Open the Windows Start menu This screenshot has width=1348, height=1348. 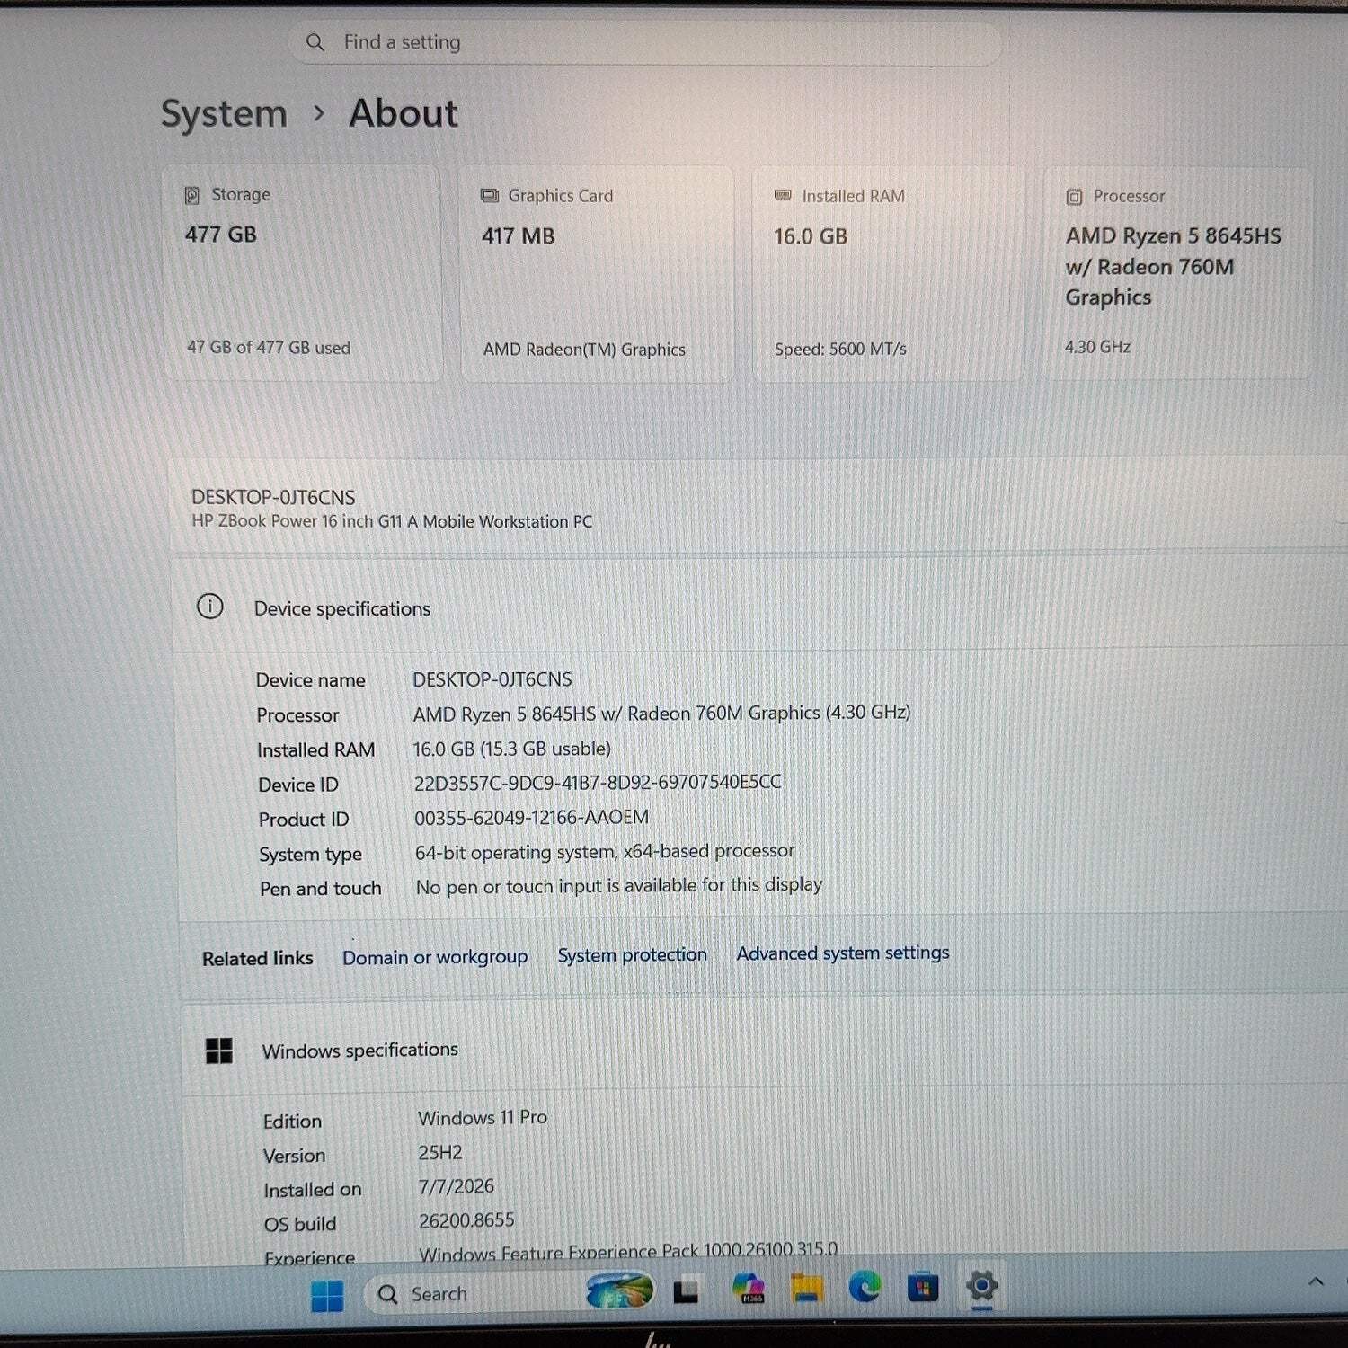pyautogui.click(x=327, y=1295)
